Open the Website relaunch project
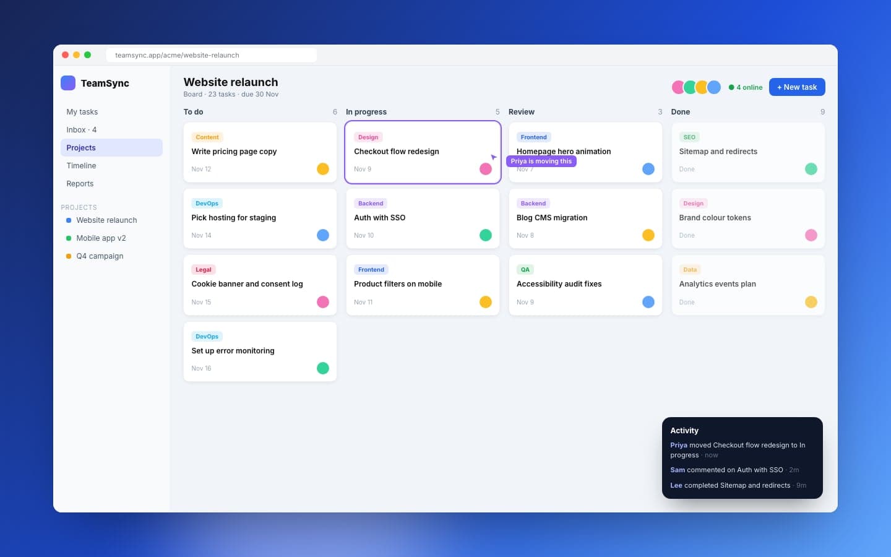This screenshot has height=557, width=891. click(111, 220)
